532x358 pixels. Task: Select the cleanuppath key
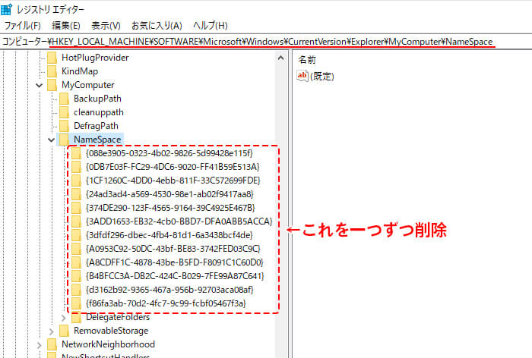click(99, 112)
